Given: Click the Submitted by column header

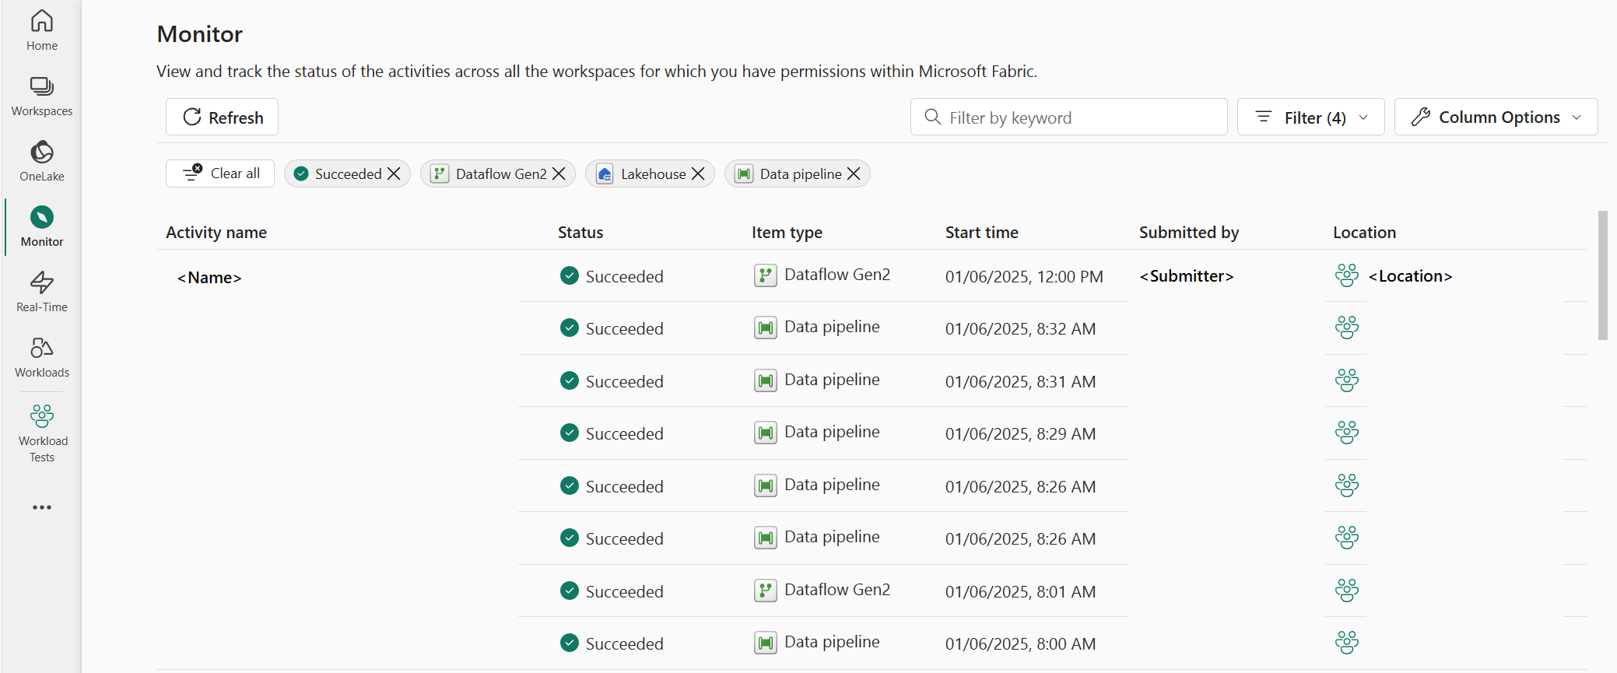Looking at the screenshot, I should [x=1189, y=233].
